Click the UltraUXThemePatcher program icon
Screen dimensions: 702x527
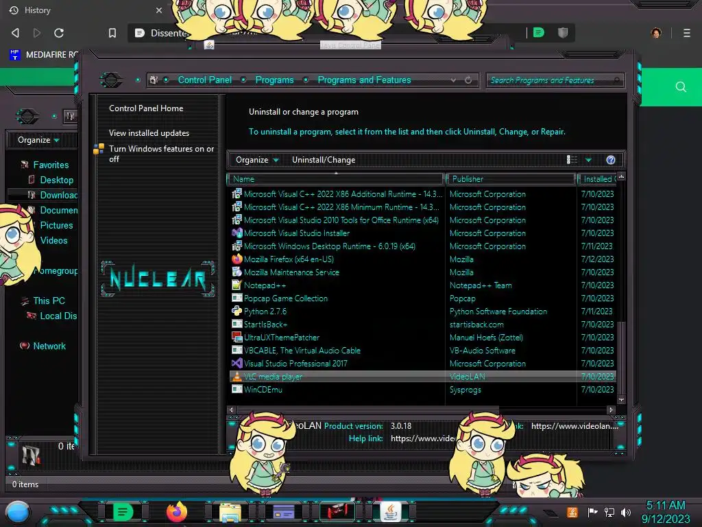237,338
